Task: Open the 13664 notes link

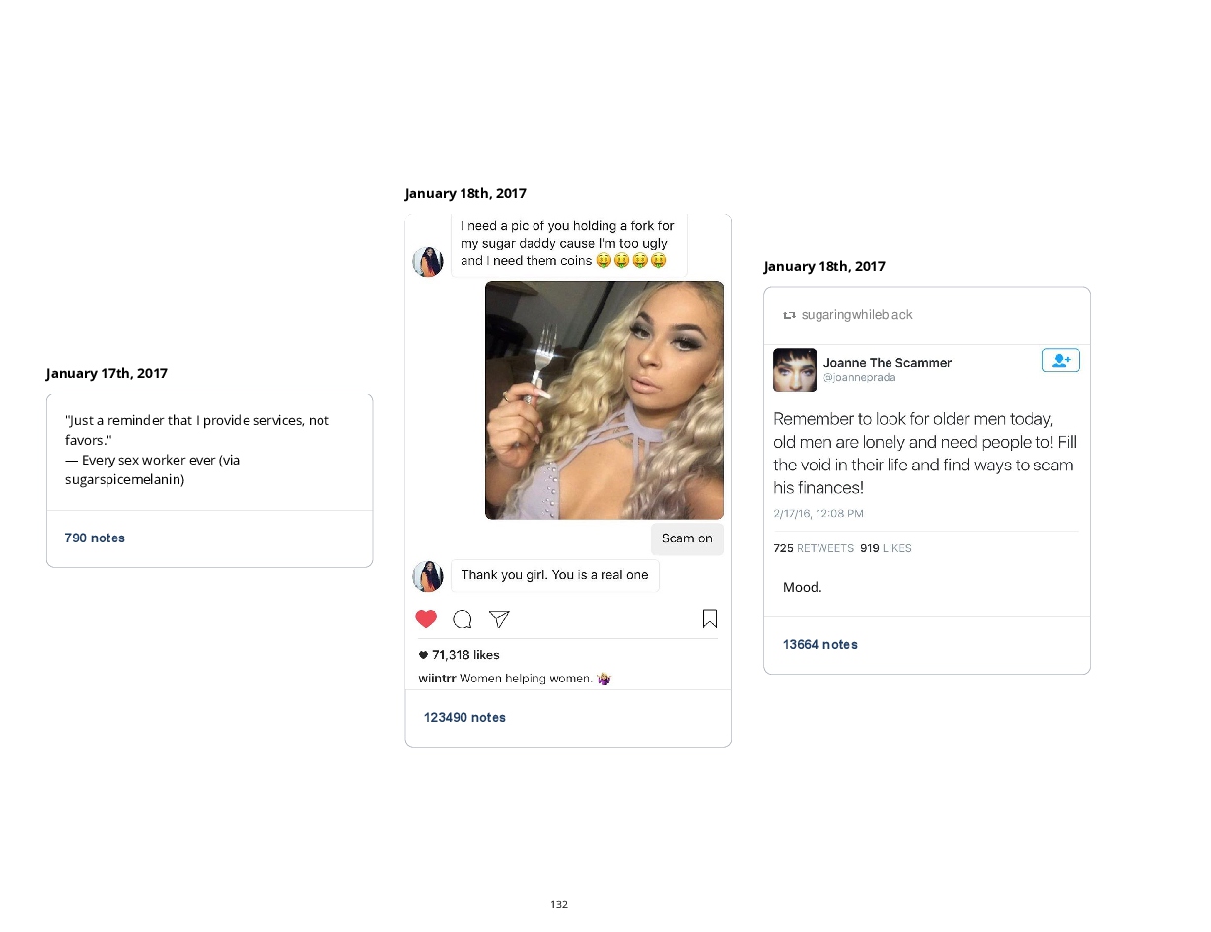Action: pos(820,645)
